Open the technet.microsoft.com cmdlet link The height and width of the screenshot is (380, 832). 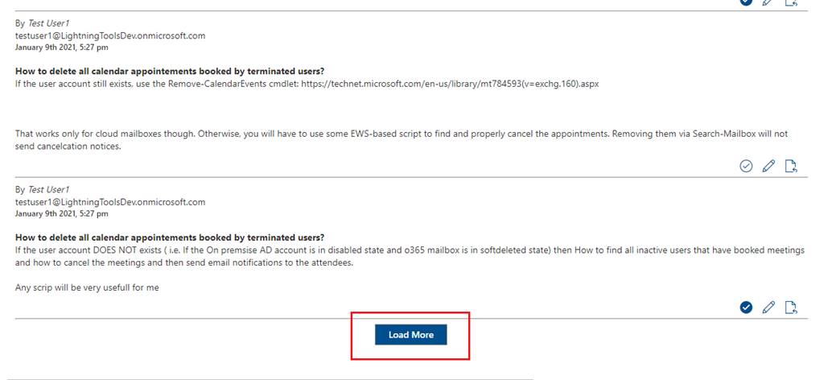click(450, 83)
